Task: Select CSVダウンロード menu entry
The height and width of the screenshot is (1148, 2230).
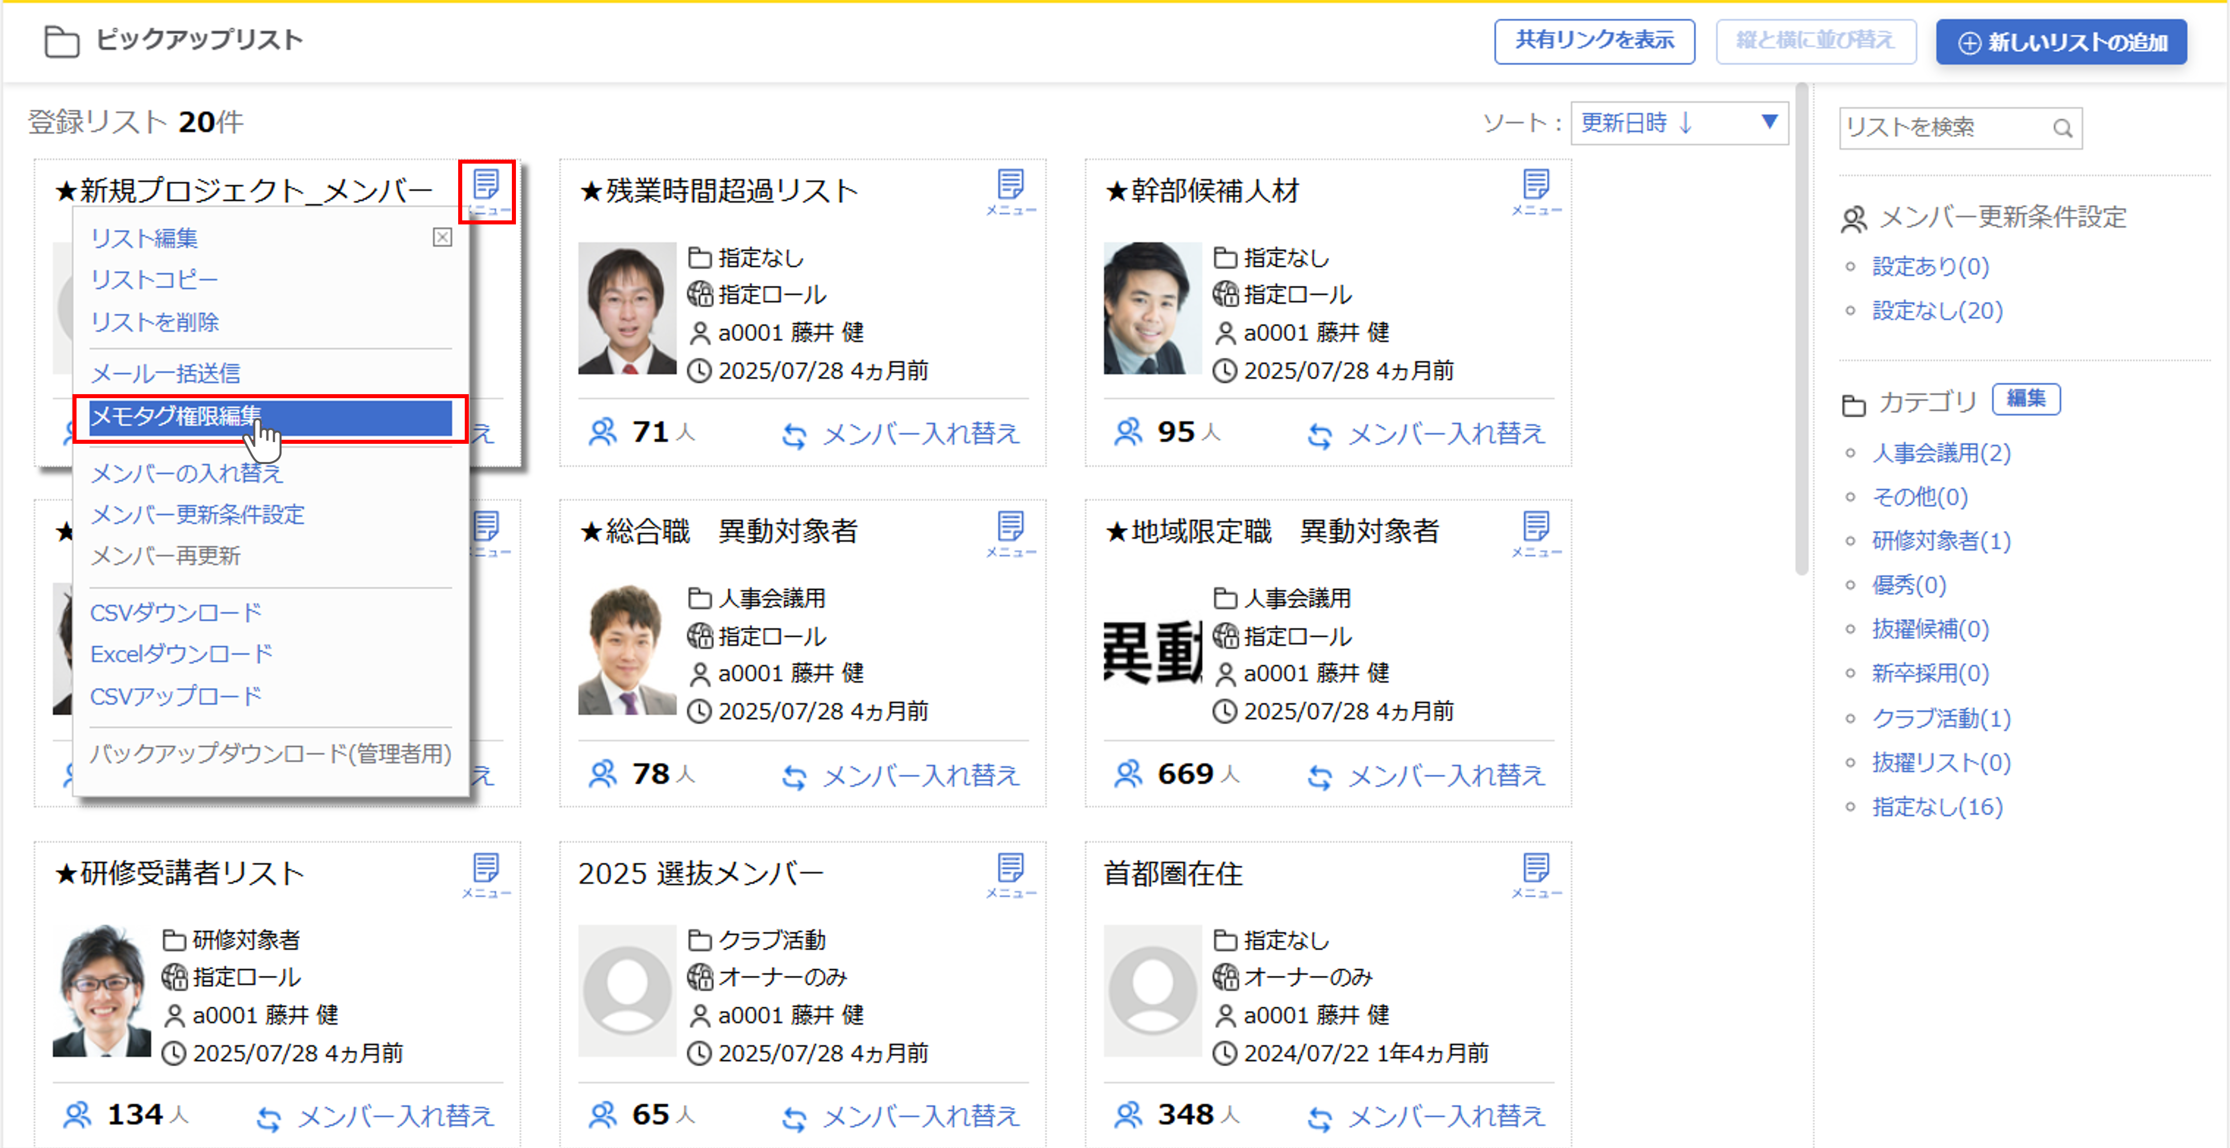Action: pos(176,613)
